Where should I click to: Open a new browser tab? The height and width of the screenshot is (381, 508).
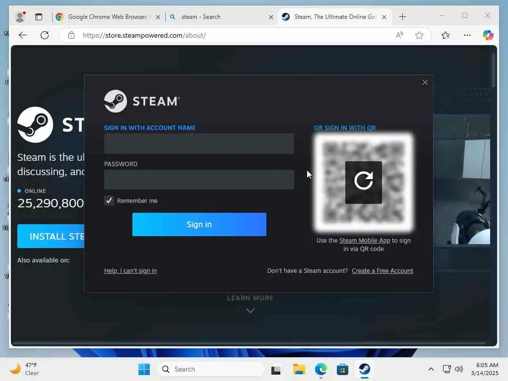(x=402, y=17)
